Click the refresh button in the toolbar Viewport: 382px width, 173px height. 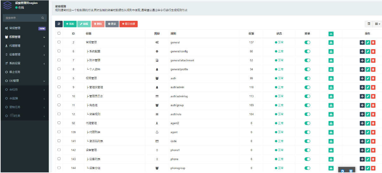point(59,24)
